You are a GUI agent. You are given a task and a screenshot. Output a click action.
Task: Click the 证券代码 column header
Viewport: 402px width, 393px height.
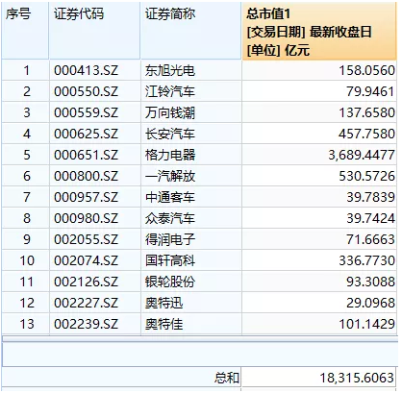click(95, 31)
